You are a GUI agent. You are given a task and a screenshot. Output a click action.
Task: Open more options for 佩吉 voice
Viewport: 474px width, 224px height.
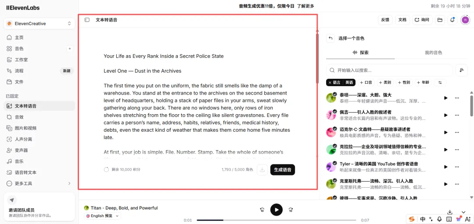tap(457, 115)
